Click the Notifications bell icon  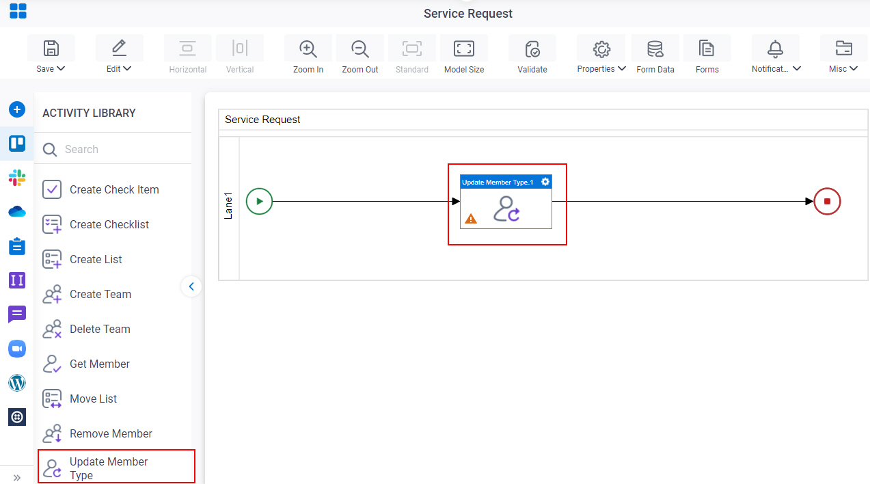pos(775,49)
